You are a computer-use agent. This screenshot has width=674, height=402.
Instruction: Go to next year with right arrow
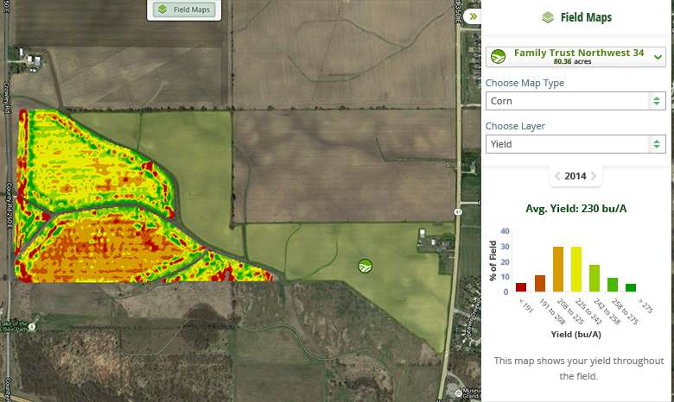594,176
